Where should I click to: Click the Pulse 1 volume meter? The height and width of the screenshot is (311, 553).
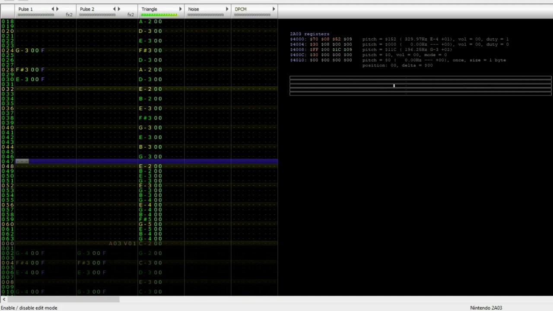(36, 15)
